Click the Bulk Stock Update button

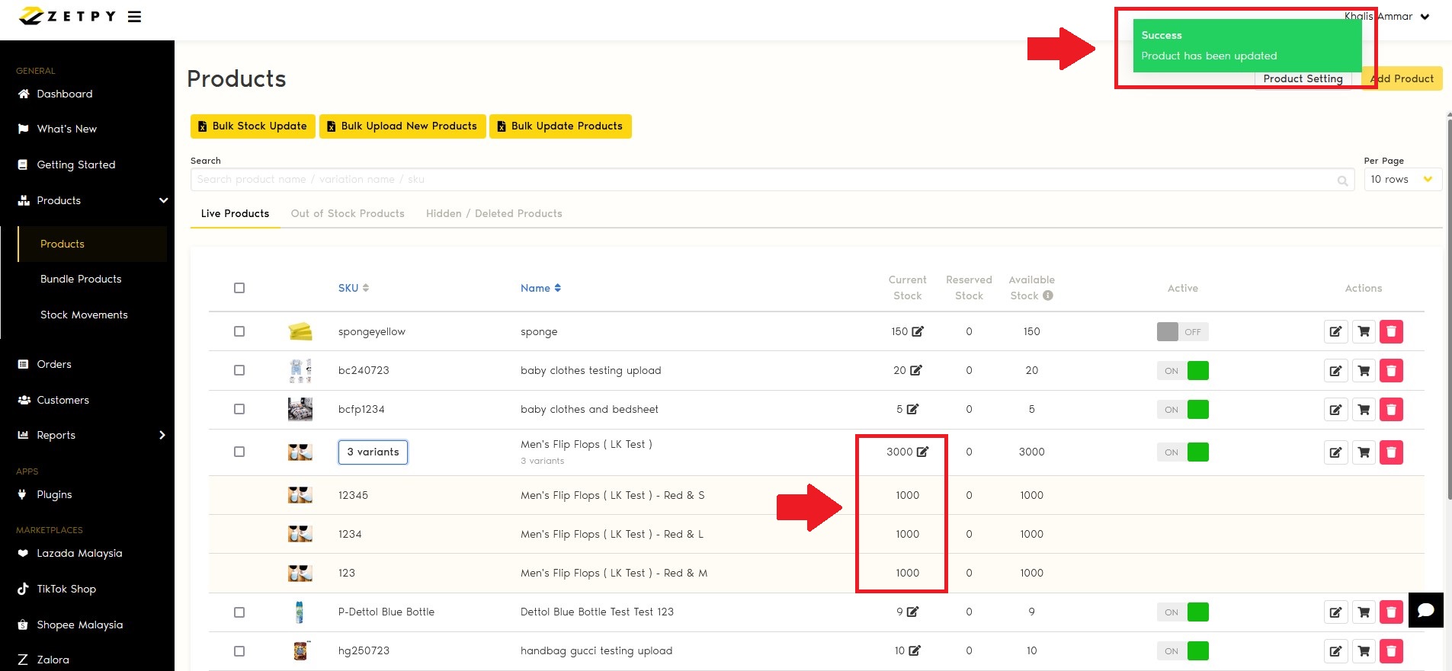coord(252,126)
